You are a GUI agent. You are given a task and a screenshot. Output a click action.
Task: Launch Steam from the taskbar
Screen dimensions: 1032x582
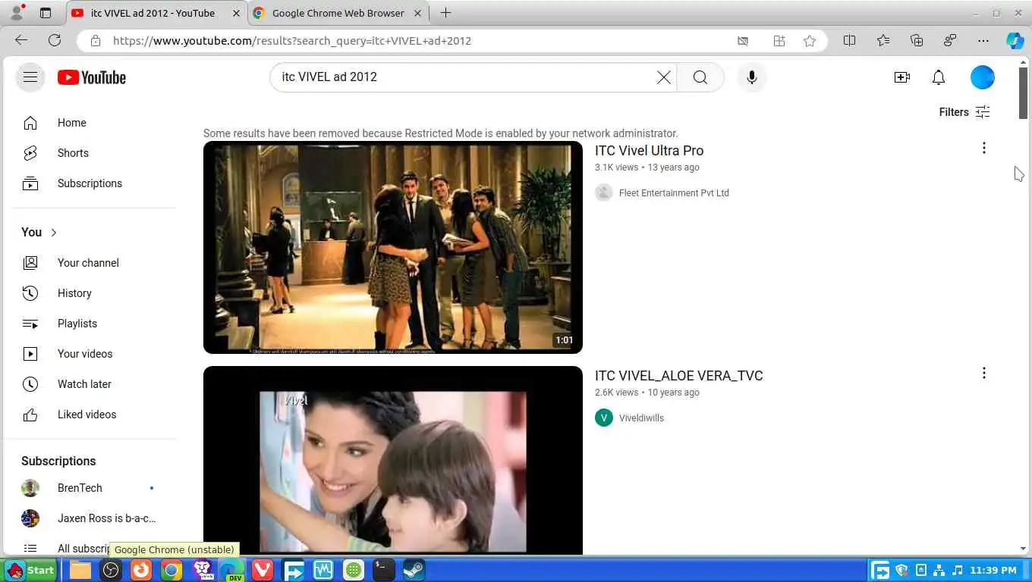414,570
